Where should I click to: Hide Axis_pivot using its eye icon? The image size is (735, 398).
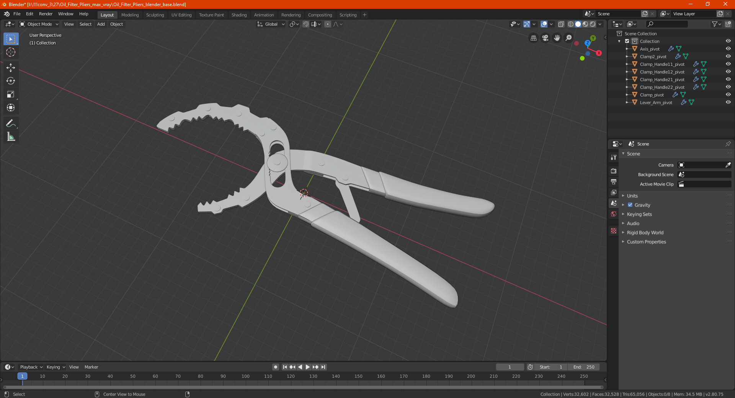coord(728,49)
